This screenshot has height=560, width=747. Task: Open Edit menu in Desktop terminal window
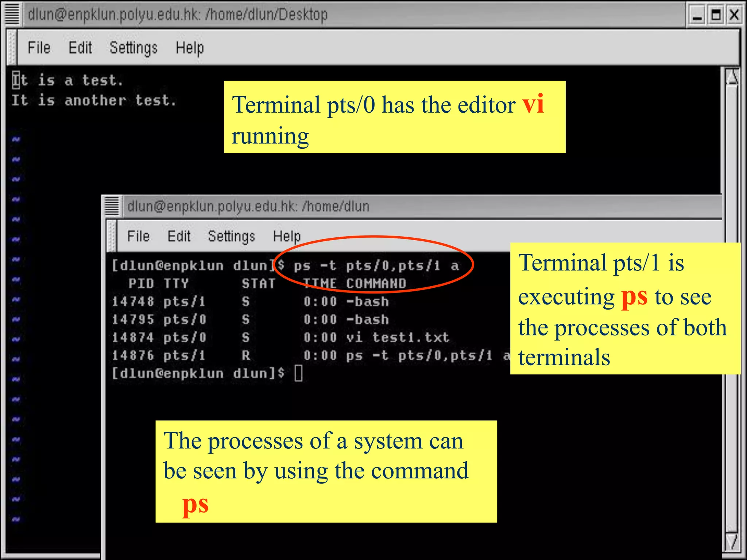coord(80,48)
